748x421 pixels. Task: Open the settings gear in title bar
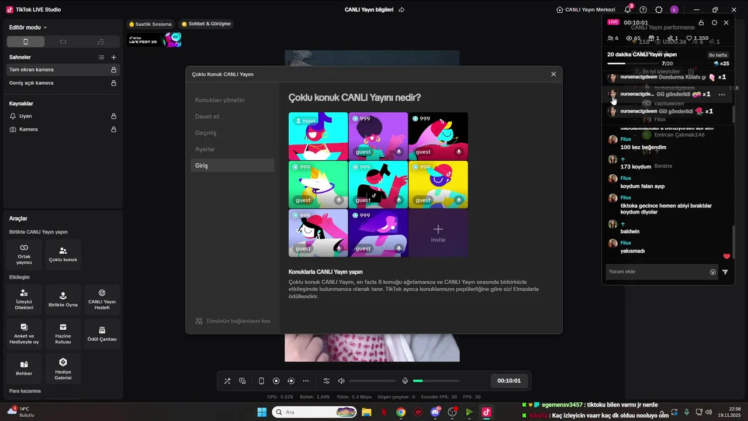click(659, 10)
